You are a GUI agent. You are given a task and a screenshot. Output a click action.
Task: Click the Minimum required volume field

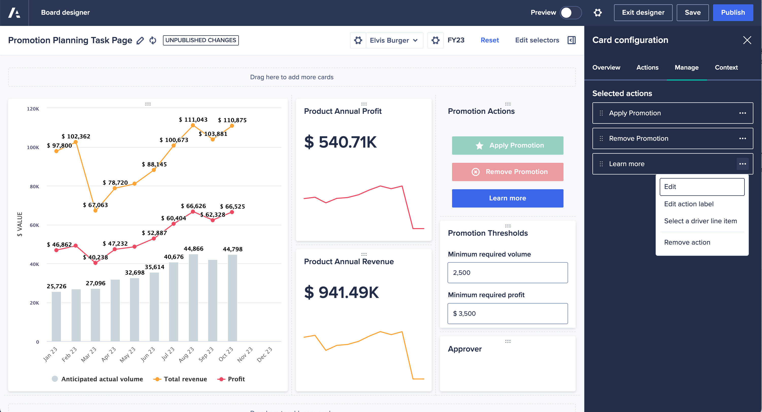[x=507, y=273]
